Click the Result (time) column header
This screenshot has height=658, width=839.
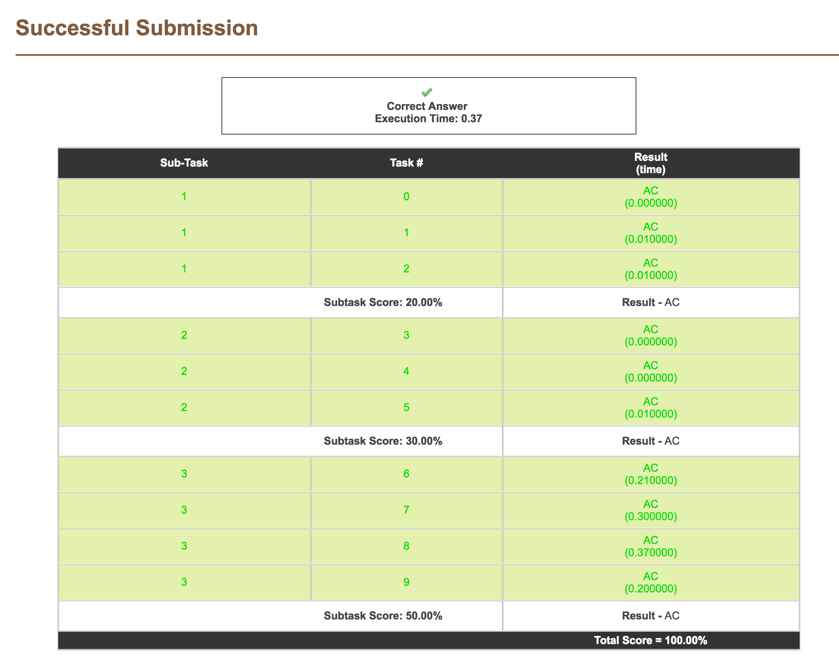point(650,163)
